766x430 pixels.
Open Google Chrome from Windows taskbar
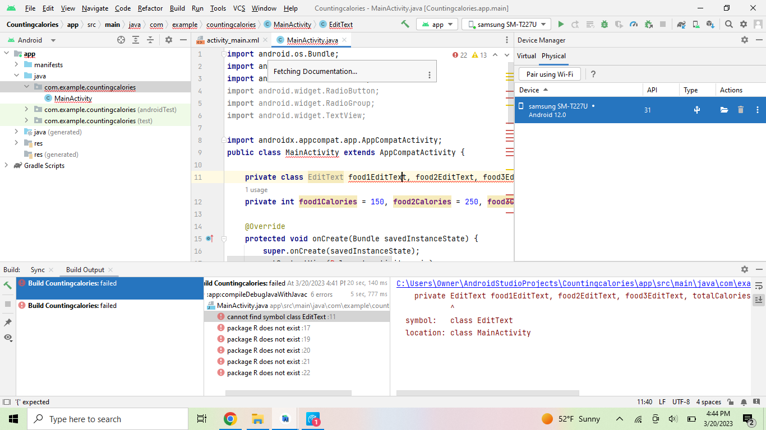pos(230,419)
